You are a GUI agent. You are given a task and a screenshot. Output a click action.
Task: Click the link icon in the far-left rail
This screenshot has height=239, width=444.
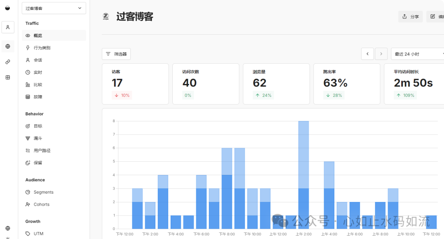pos(7,62)
